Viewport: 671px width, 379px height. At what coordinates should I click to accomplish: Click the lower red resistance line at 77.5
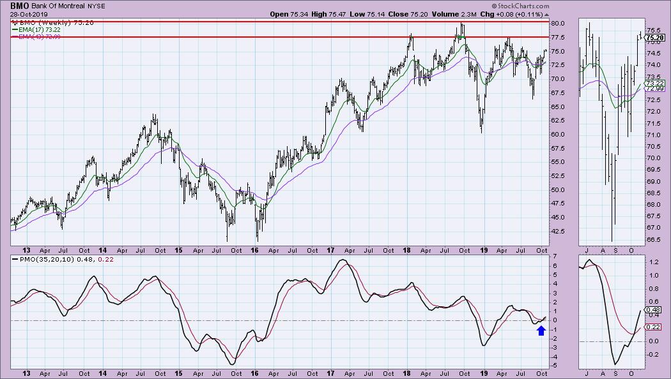click(279, 37)
